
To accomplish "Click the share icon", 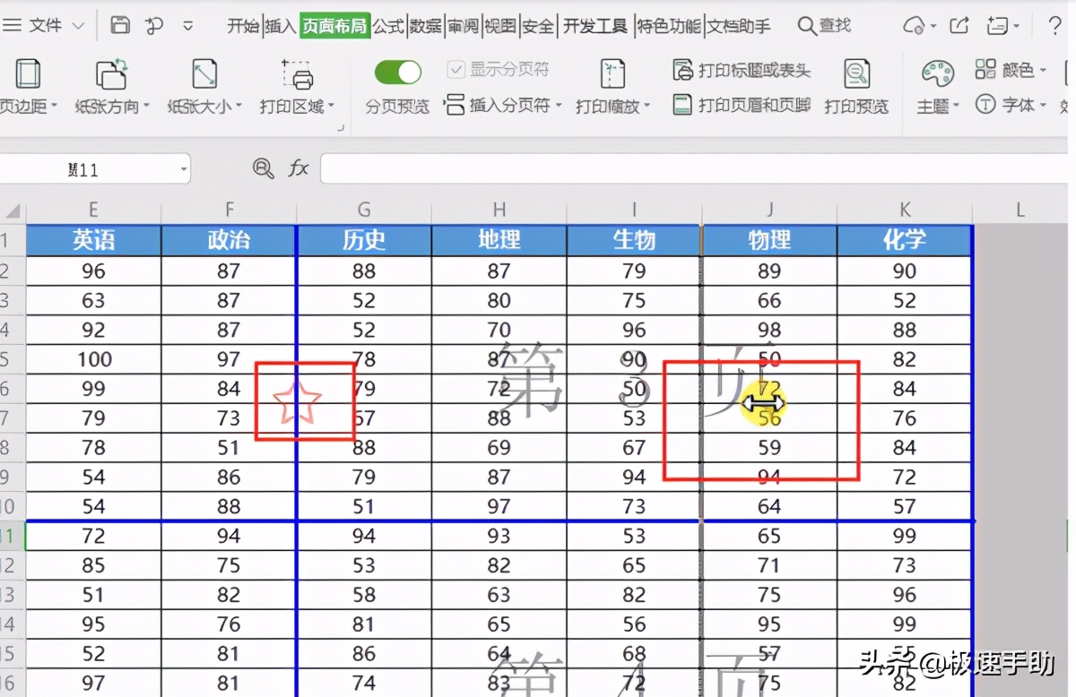I will click(959, 25).
